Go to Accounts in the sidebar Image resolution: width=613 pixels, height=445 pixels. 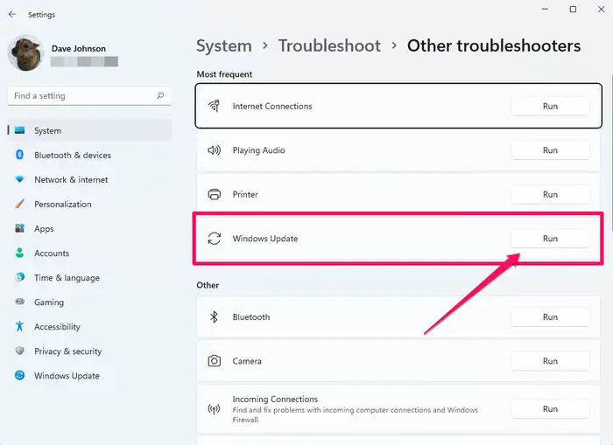click(x=51, y=253)
